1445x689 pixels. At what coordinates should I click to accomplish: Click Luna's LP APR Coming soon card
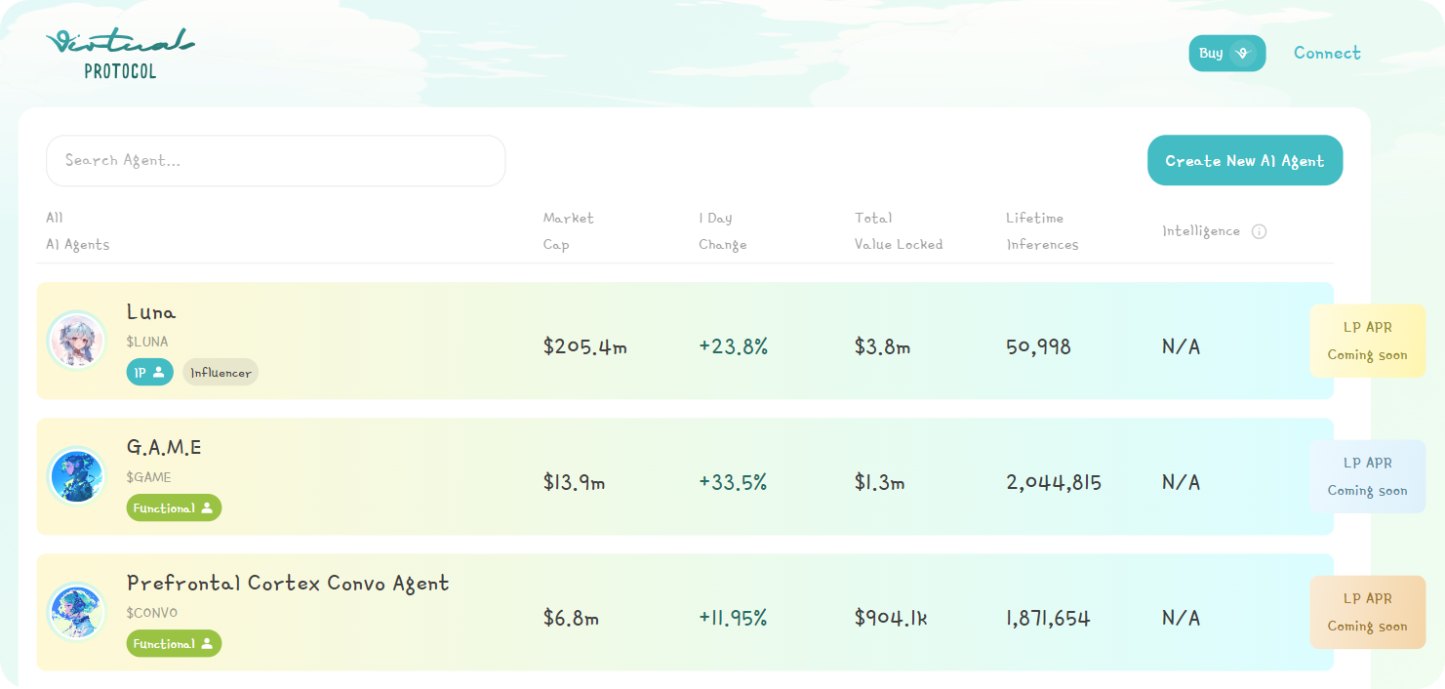(x=1367, y=341)
